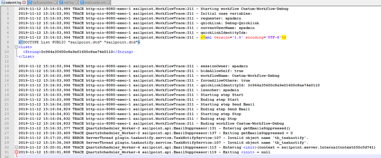Screen dimensions: 381x158
Task: Click line number 28 of the first ERROR entry
Action: 7,137
